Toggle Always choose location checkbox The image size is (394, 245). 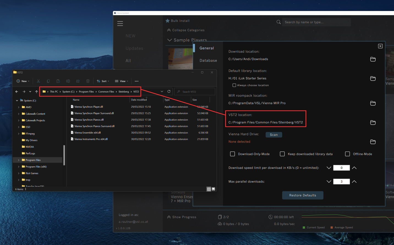coord(234,85)
